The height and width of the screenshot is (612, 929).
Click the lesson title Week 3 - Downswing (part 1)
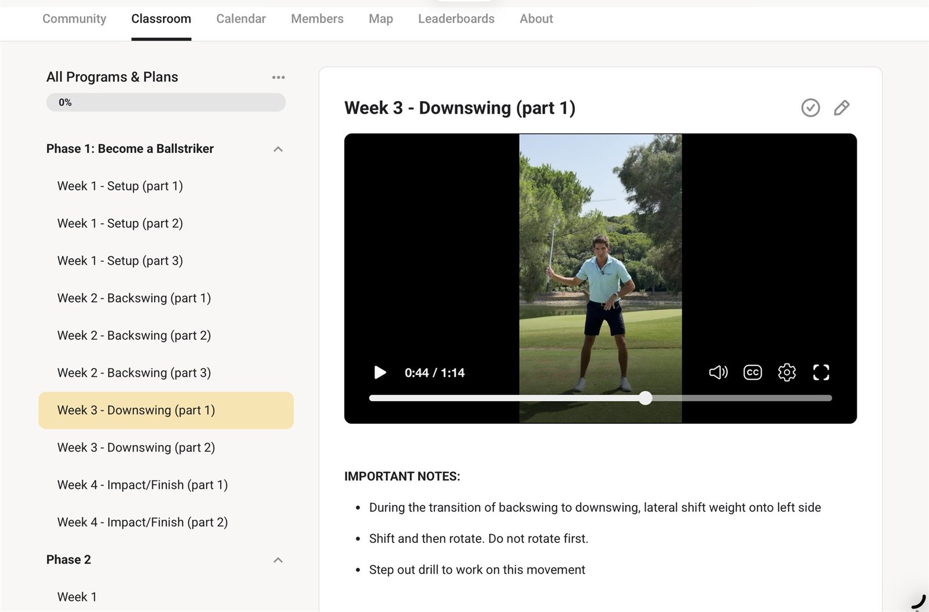click(x=460, y=108)
